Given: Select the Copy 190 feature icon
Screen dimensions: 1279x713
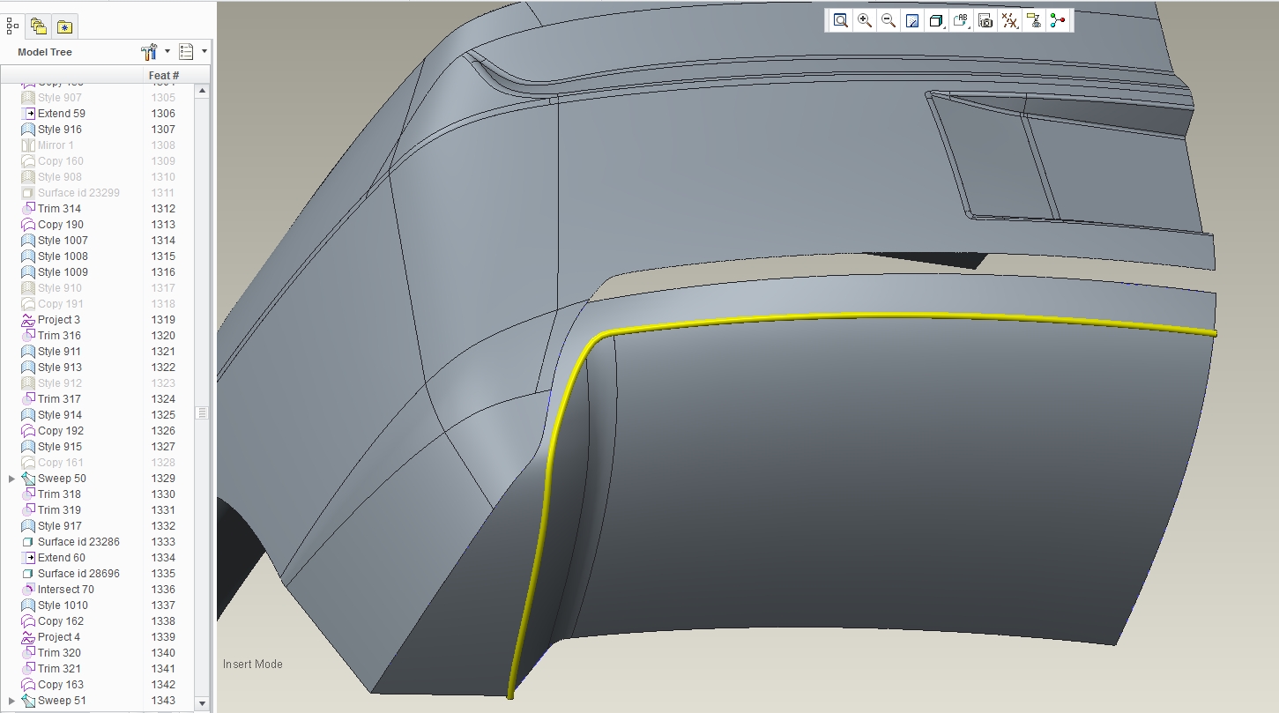Looking at the screenshot, I should click(27, 225).
